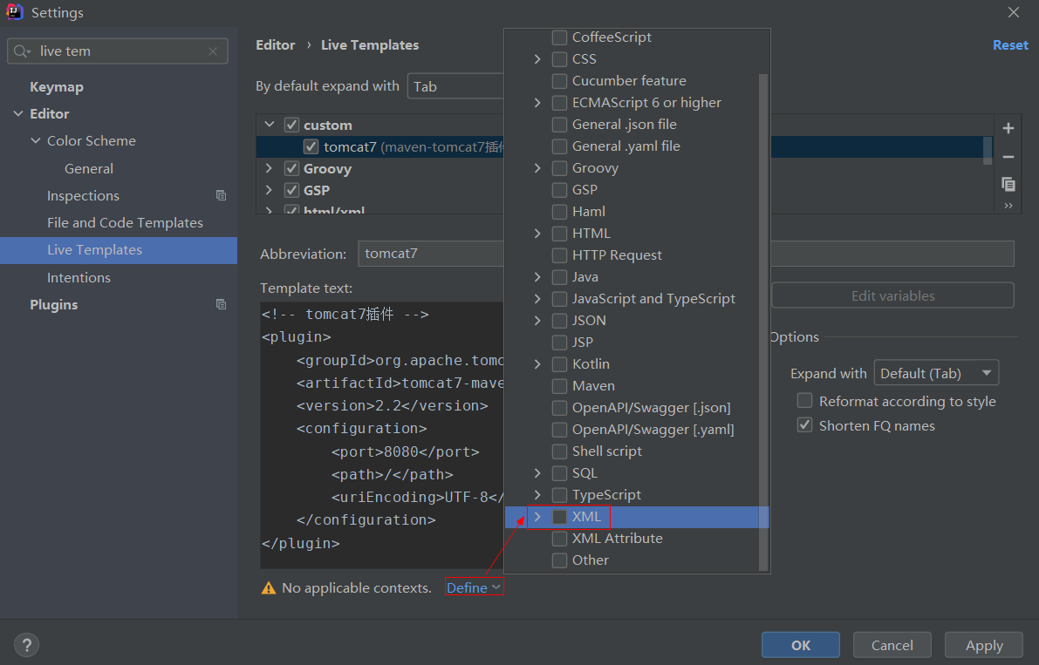Viewport: 1039px width, 665px height.
Task: Close the Settings dialog window
Action: pos(1013,12)
